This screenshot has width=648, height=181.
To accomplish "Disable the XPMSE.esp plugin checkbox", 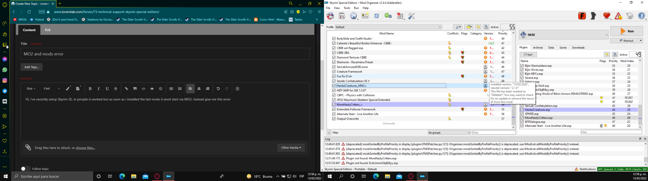I will [x=522, y=114].
